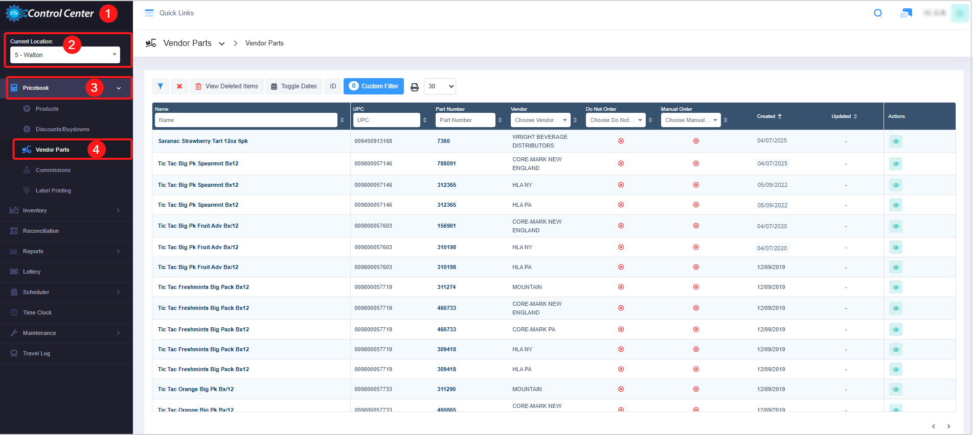973x435 pixels.
Task: Open Discounts/Buydowns in the sidebar
Action: [x=62, y=129]
